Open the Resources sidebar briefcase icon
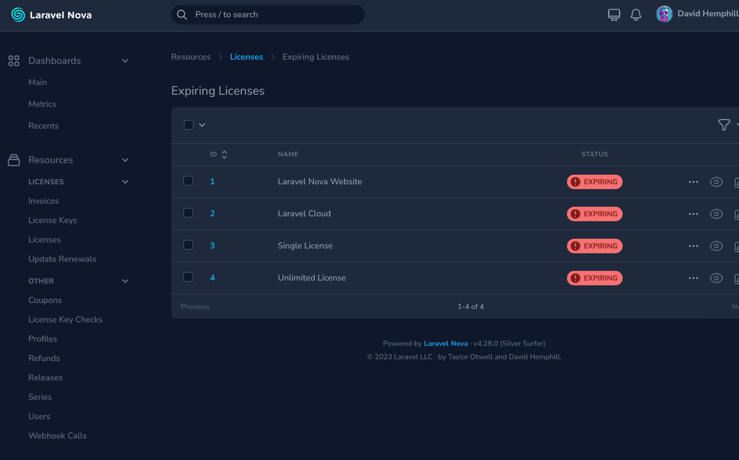 (14, 160)
